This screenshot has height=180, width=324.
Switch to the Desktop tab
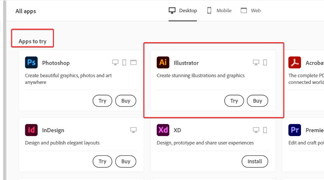click(x=183, y=10)
